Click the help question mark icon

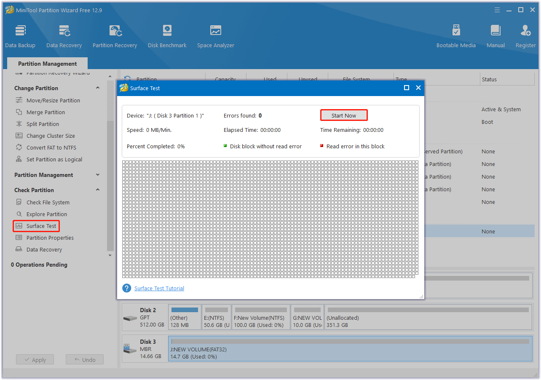coord(127,288)
